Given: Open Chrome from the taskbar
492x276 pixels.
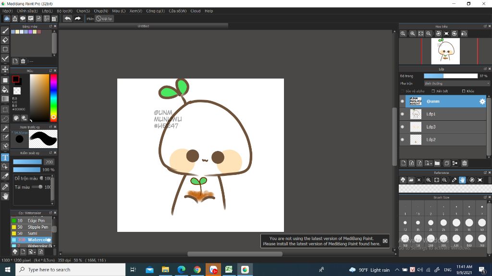Looking at the screenshot, I should 197,270.
